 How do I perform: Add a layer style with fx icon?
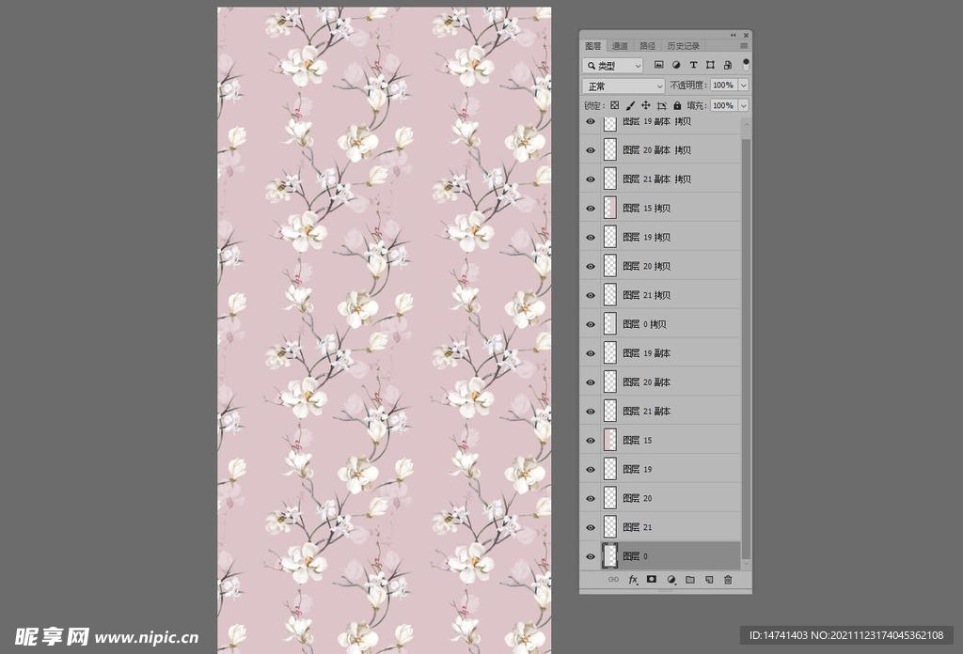tap(633, 580)
